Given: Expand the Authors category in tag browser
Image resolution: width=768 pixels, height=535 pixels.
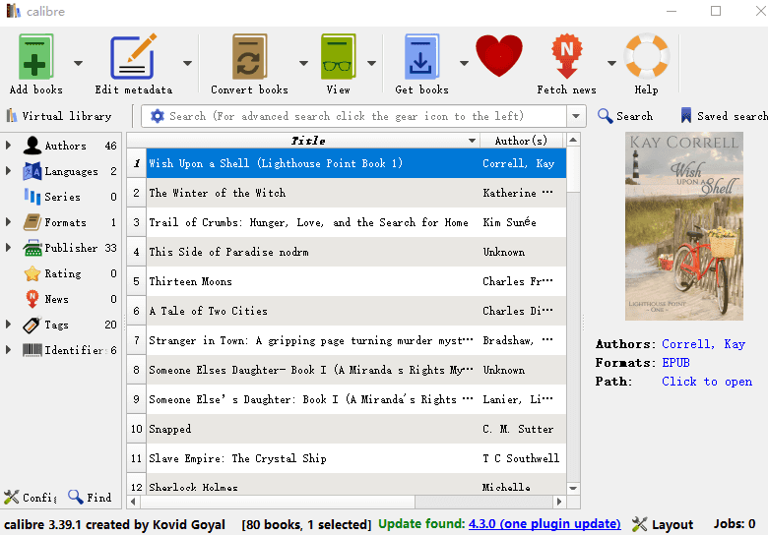Looking at the screenshot, I should (x=9, y=146).
